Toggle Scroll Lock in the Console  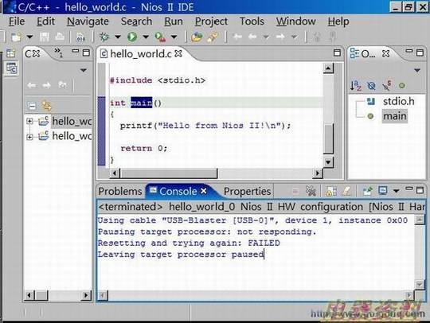coord(331,191)
